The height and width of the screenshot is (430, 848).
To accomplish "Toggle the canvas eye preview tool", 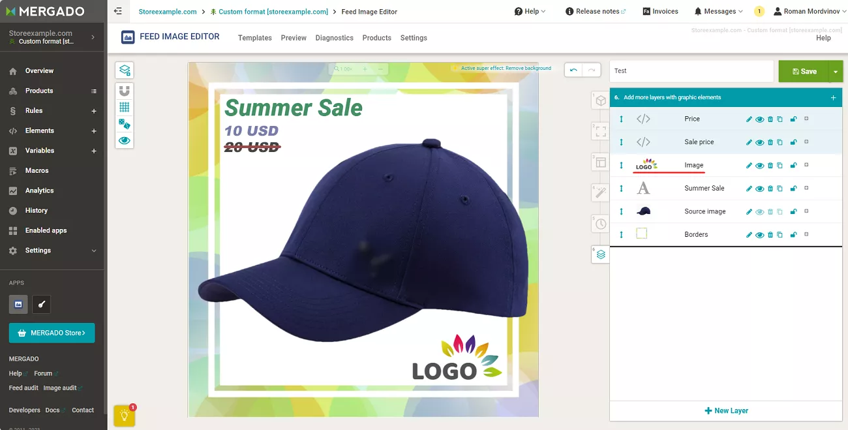I will point(125,140).
